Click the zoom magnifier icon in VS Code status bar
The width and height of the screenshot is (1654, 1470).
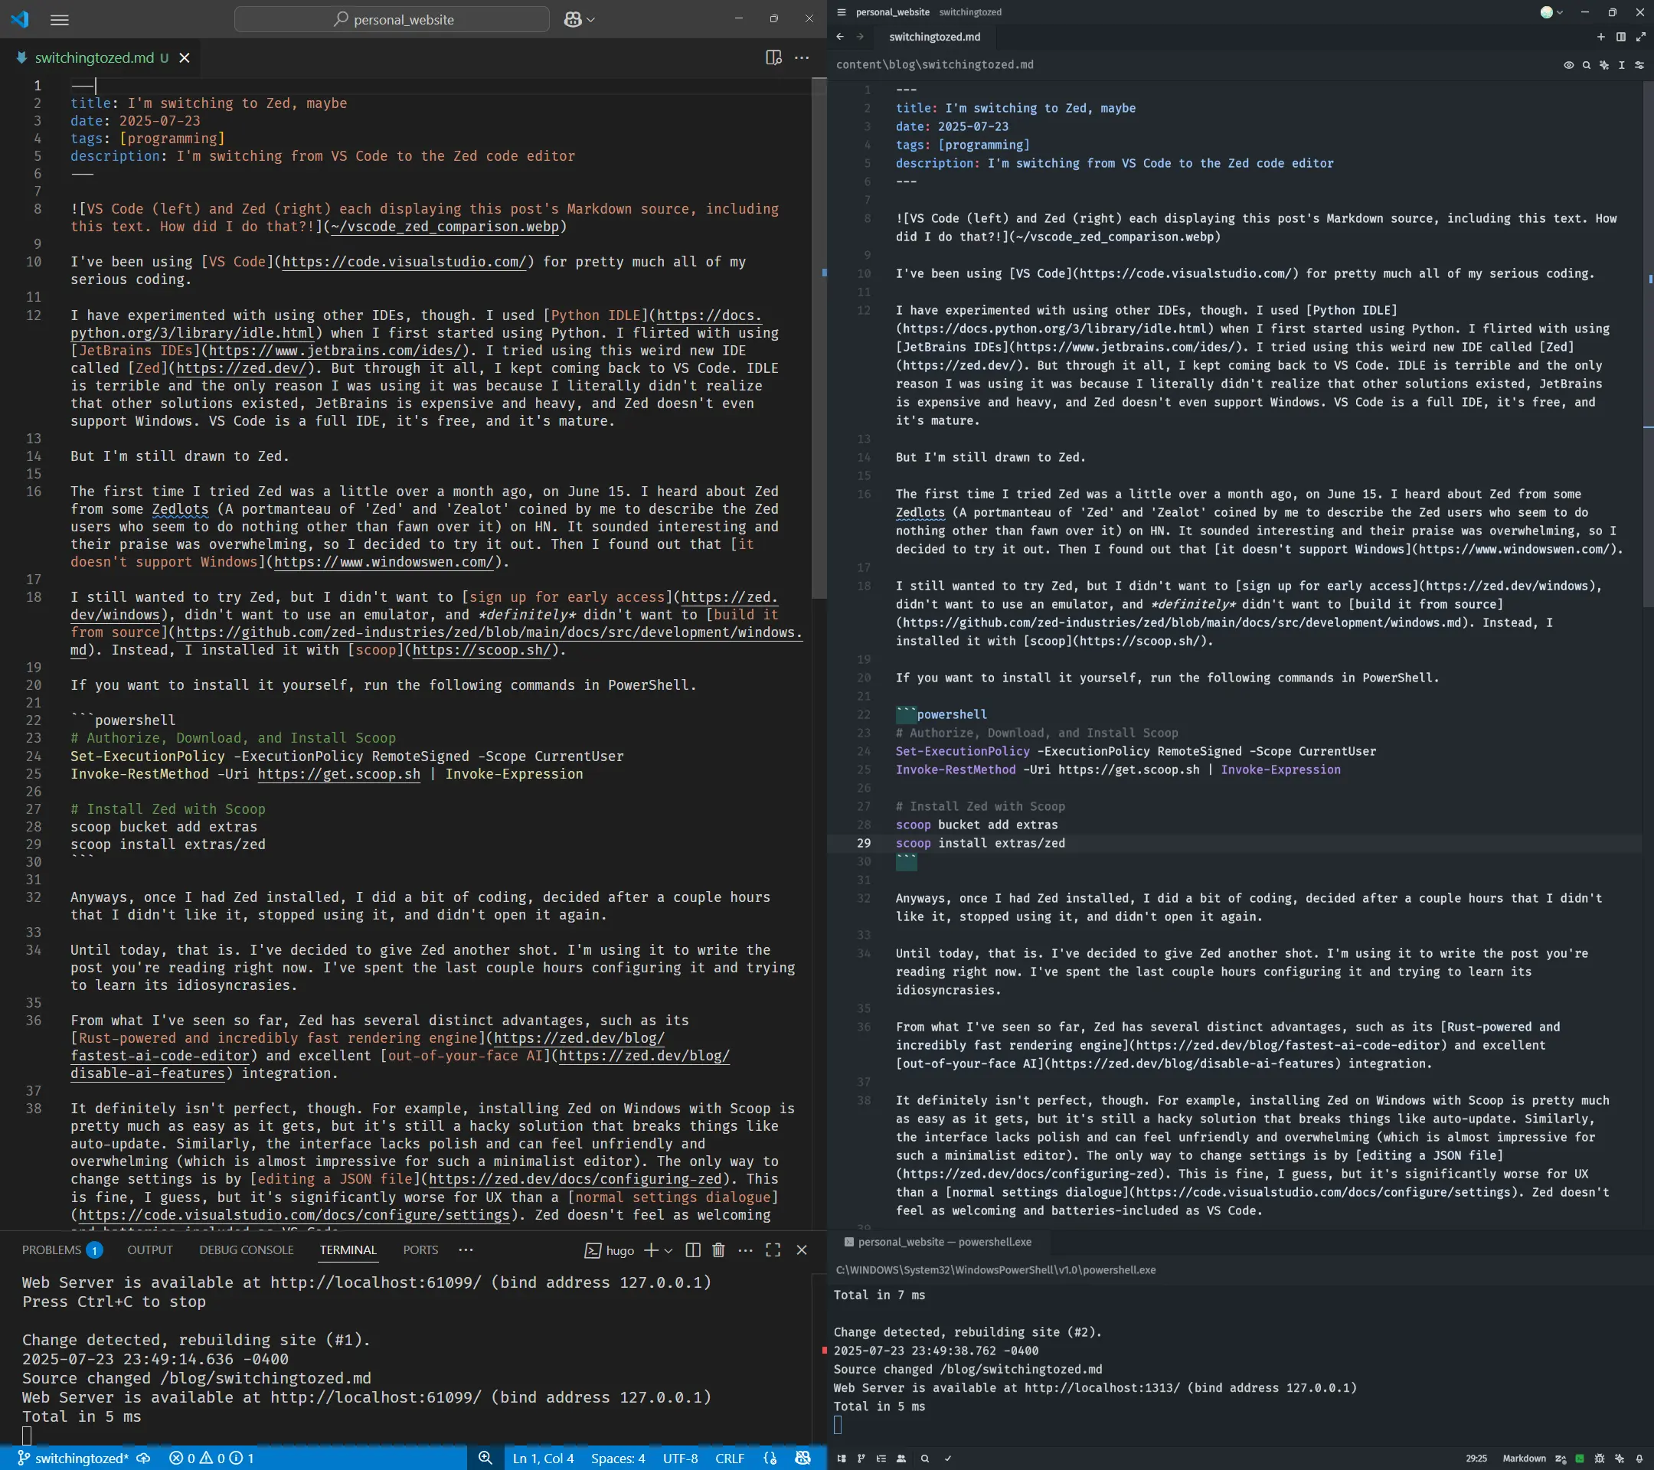click(485, 1458)
